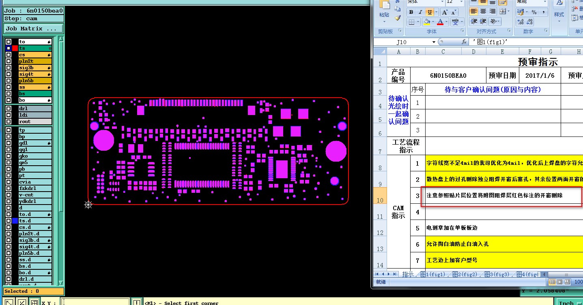The image size is (583, 305).
Task: Click the wén phonetic guide icon
Action: [455, 22]
